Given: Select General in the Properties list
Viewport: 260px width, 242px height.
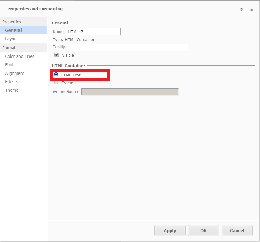Looking at the screenshot, I should [x=13, y=30].
